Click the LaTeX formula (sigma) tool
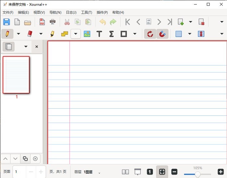 [x=111, y=34]
